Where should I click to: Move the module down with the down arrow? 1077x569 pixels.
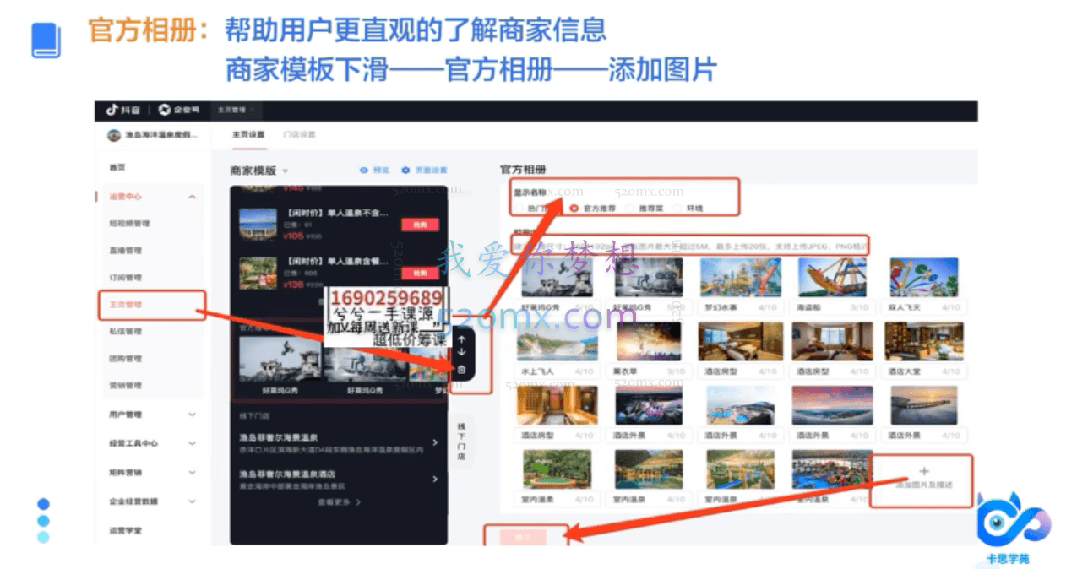[460, 351]
